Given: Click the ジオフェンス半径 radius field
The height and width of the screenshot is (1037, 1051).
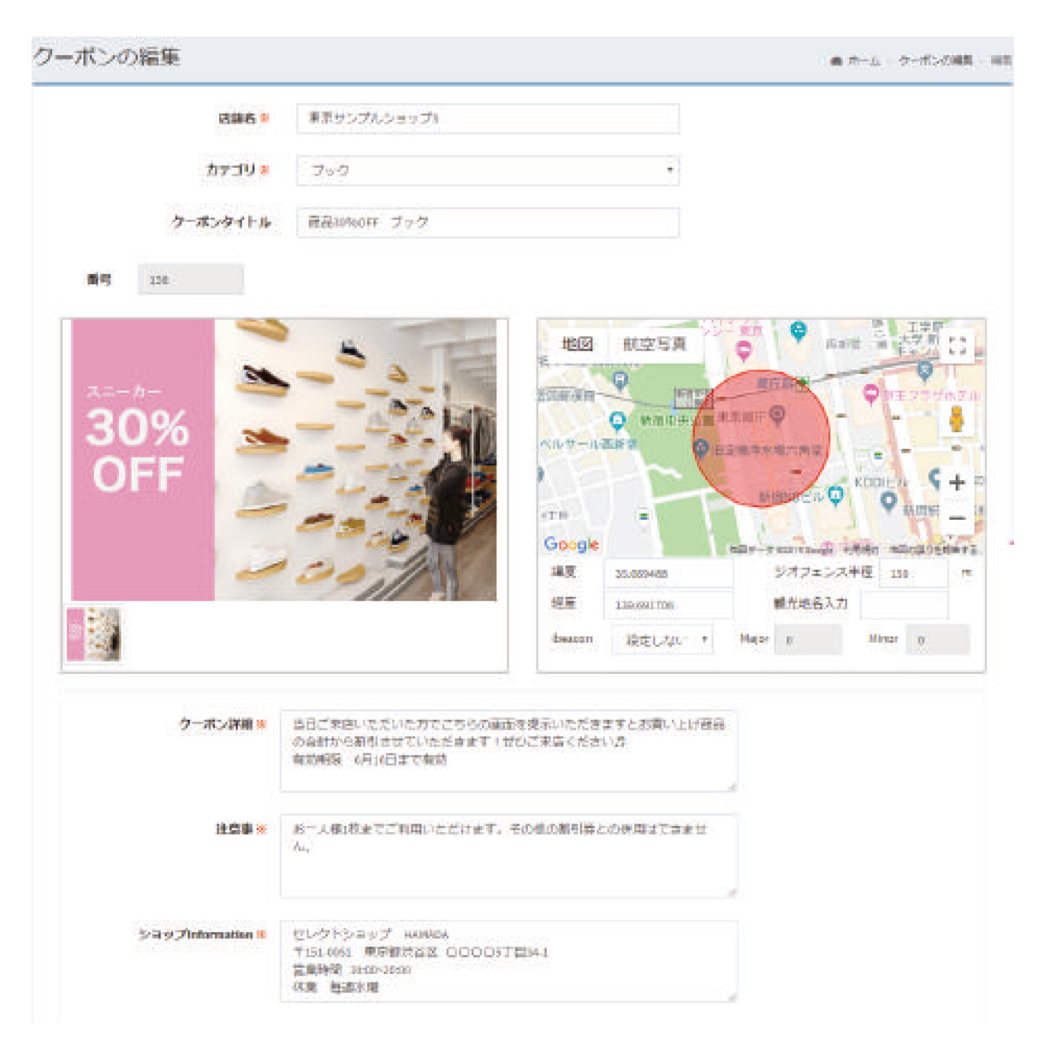Looking at the screenshot, I should click(x=914, y=574).
